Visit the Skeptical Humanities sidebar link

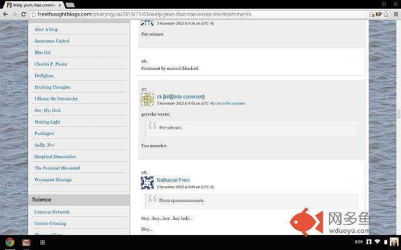55,156
